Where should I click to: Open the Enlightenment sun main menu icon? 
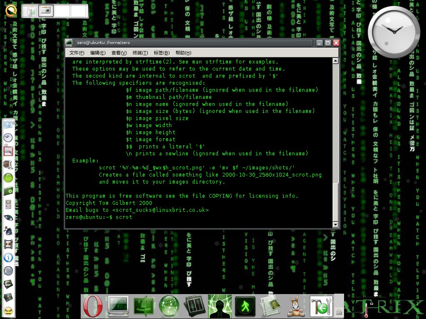pyautogui.click(x=11, y=10)
